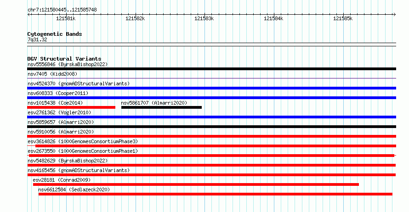Open the nsv1015438 (Coe2014) label
The height and width of the screenshot is (212, 409).
point(55,103)
